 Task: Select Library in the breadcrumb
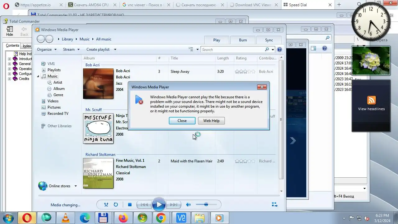coord(67,39)
